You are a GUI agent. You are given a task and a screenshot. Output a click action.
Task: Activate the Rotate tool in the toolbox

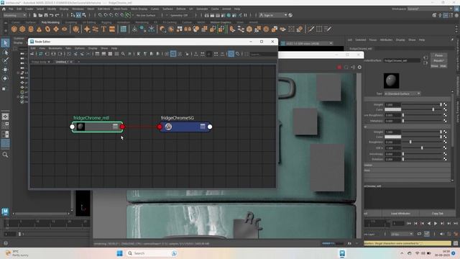pyautogui.click(x=5, y=78)
